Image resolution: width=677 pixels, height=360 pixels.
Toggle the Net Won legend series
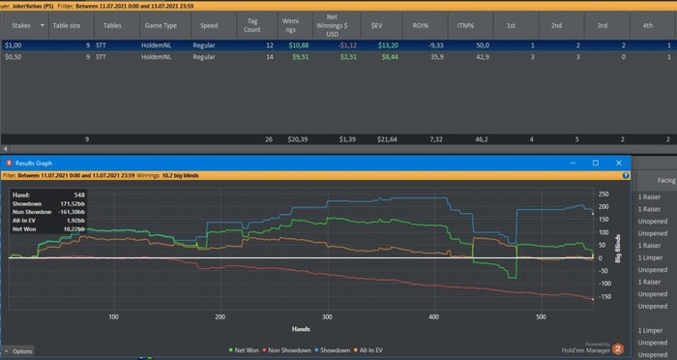[244, 350]
